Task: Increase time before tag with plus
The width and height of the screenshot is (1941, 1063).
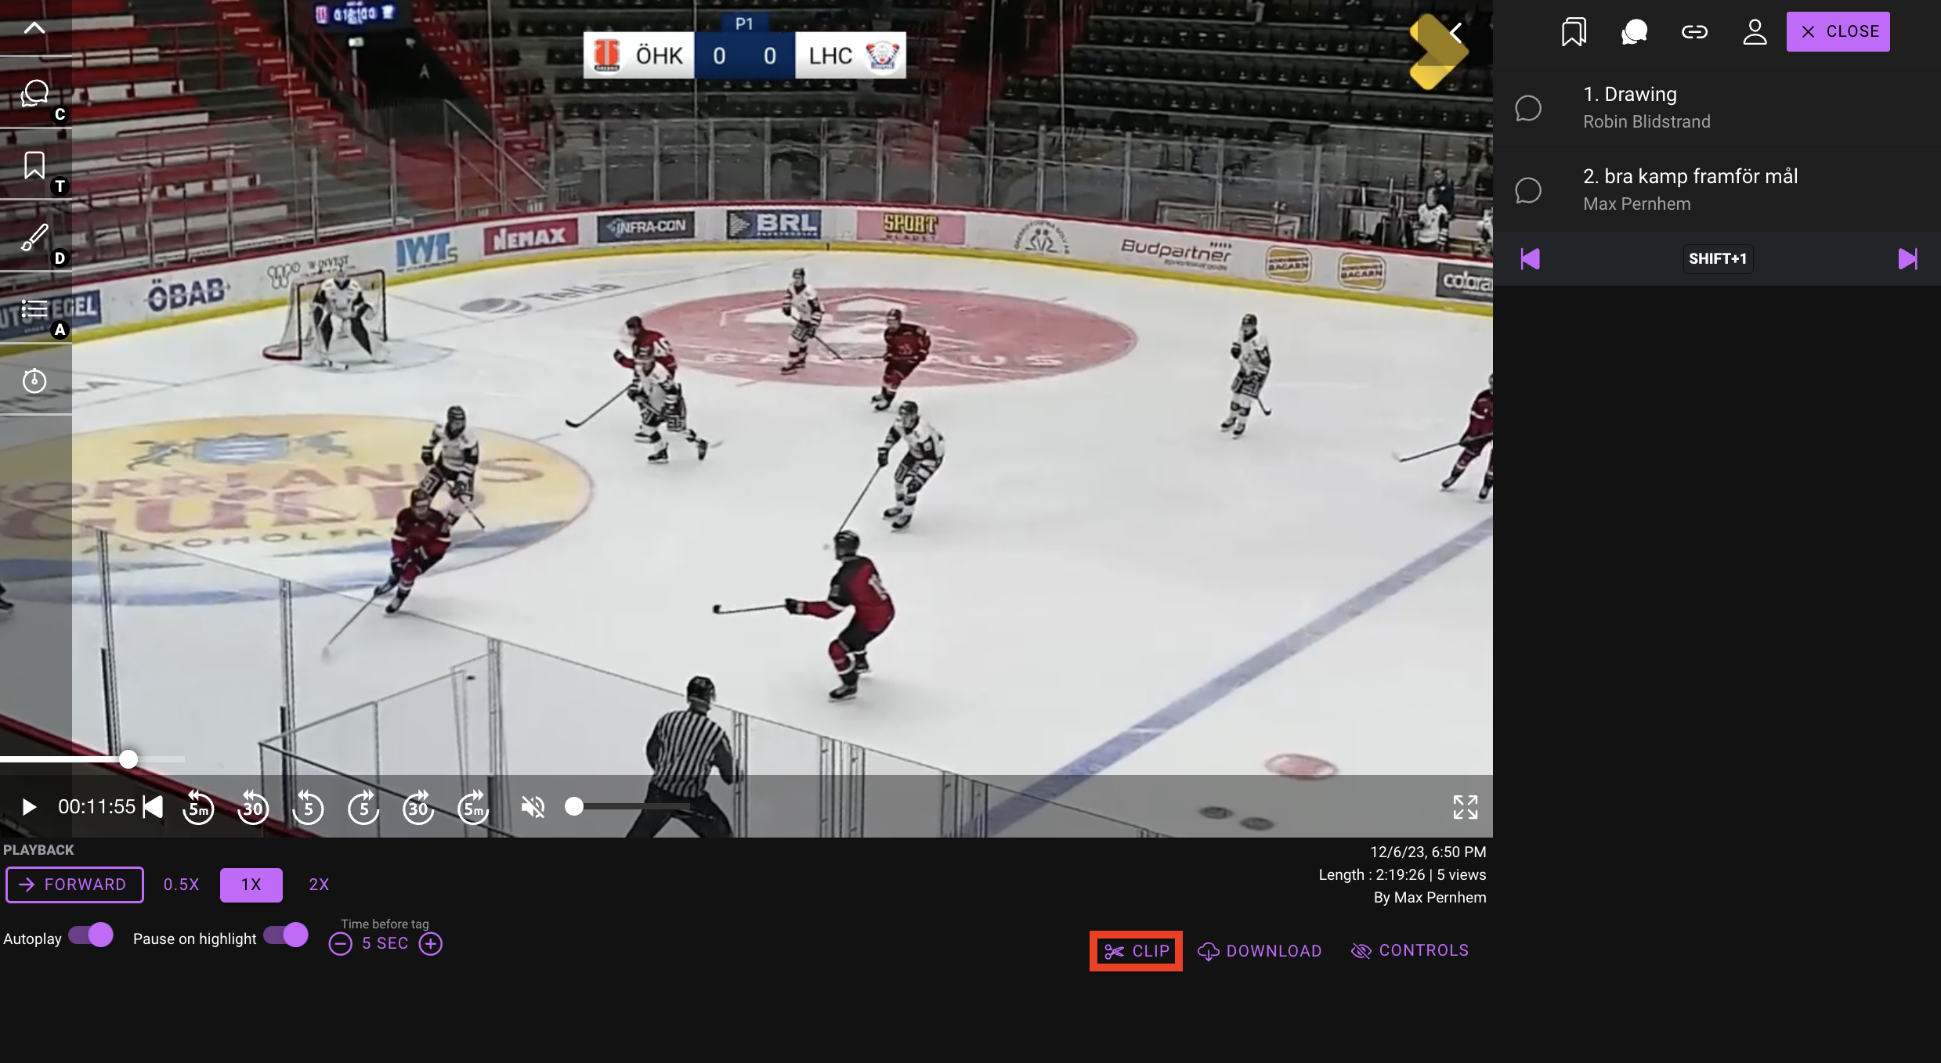Action: click(x=431, y=944)
